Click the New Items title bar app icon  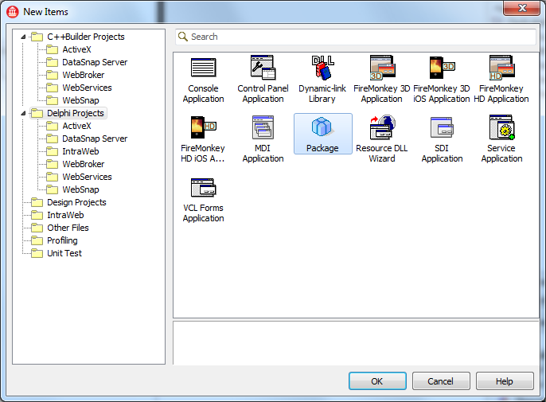tap(13, 12)
